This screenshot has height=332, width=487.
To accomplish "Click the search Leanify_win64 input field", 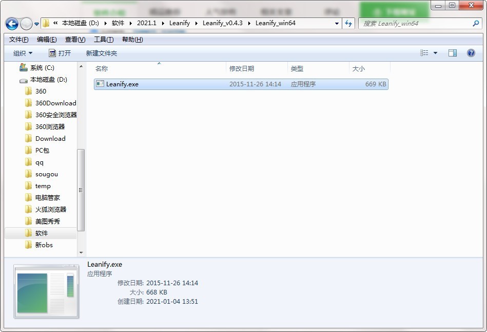I will pyautogui.click(x=415, y=23).
